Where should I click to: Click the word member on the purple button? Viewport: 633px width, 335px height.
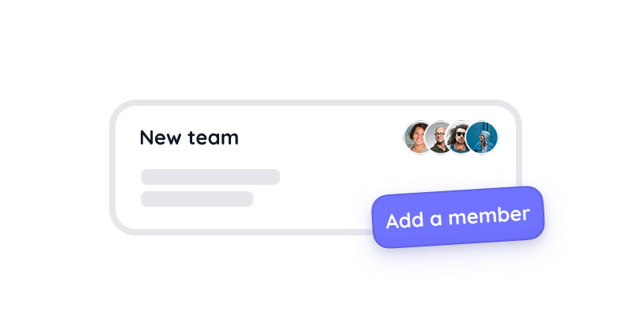click(x=489, y=215)
